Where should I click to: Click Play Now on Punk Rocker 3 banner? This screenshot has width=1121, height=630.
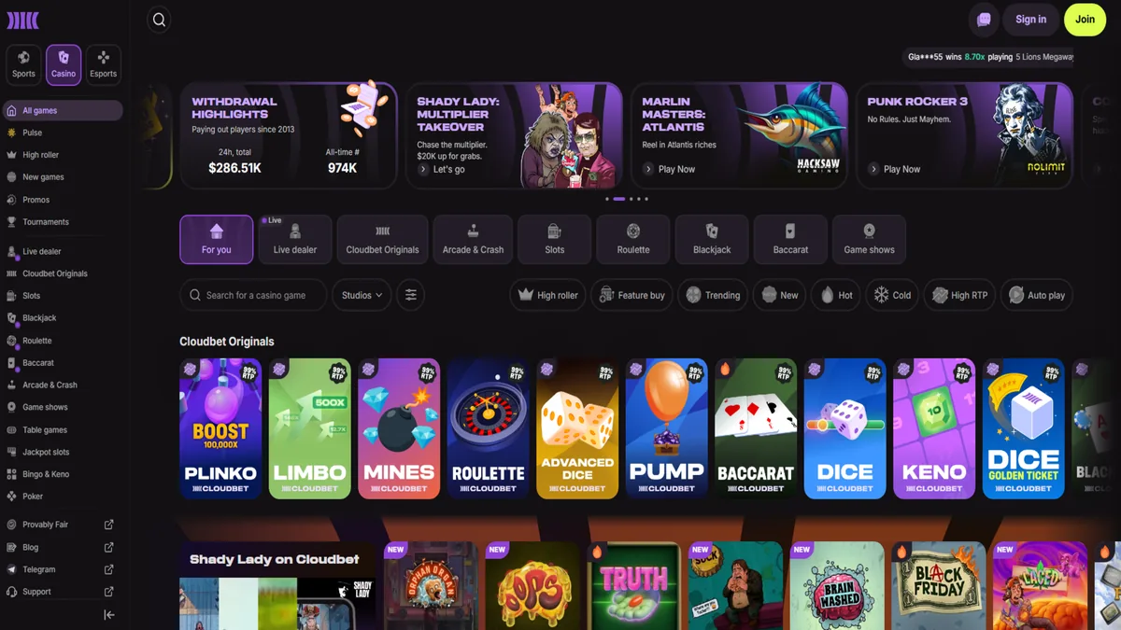tap(894, 169)
